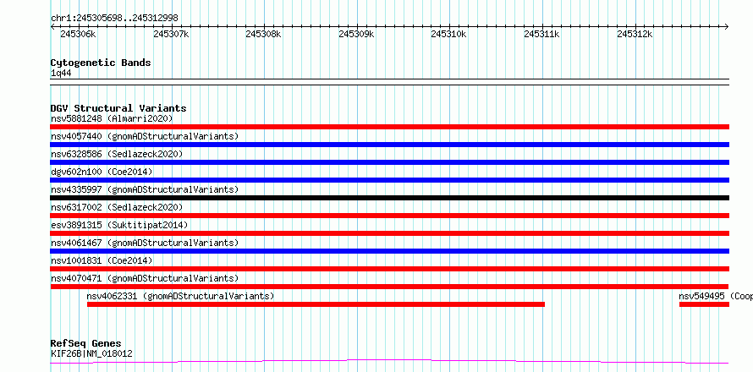753x372 pixels.
Task: Click the Cytogenetic Bands track title
Action: tap(101, 63)
